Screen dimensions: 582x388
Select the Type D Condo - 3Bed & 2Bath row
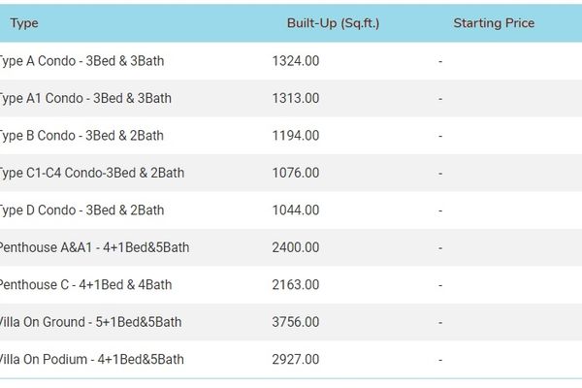(291, 210)
